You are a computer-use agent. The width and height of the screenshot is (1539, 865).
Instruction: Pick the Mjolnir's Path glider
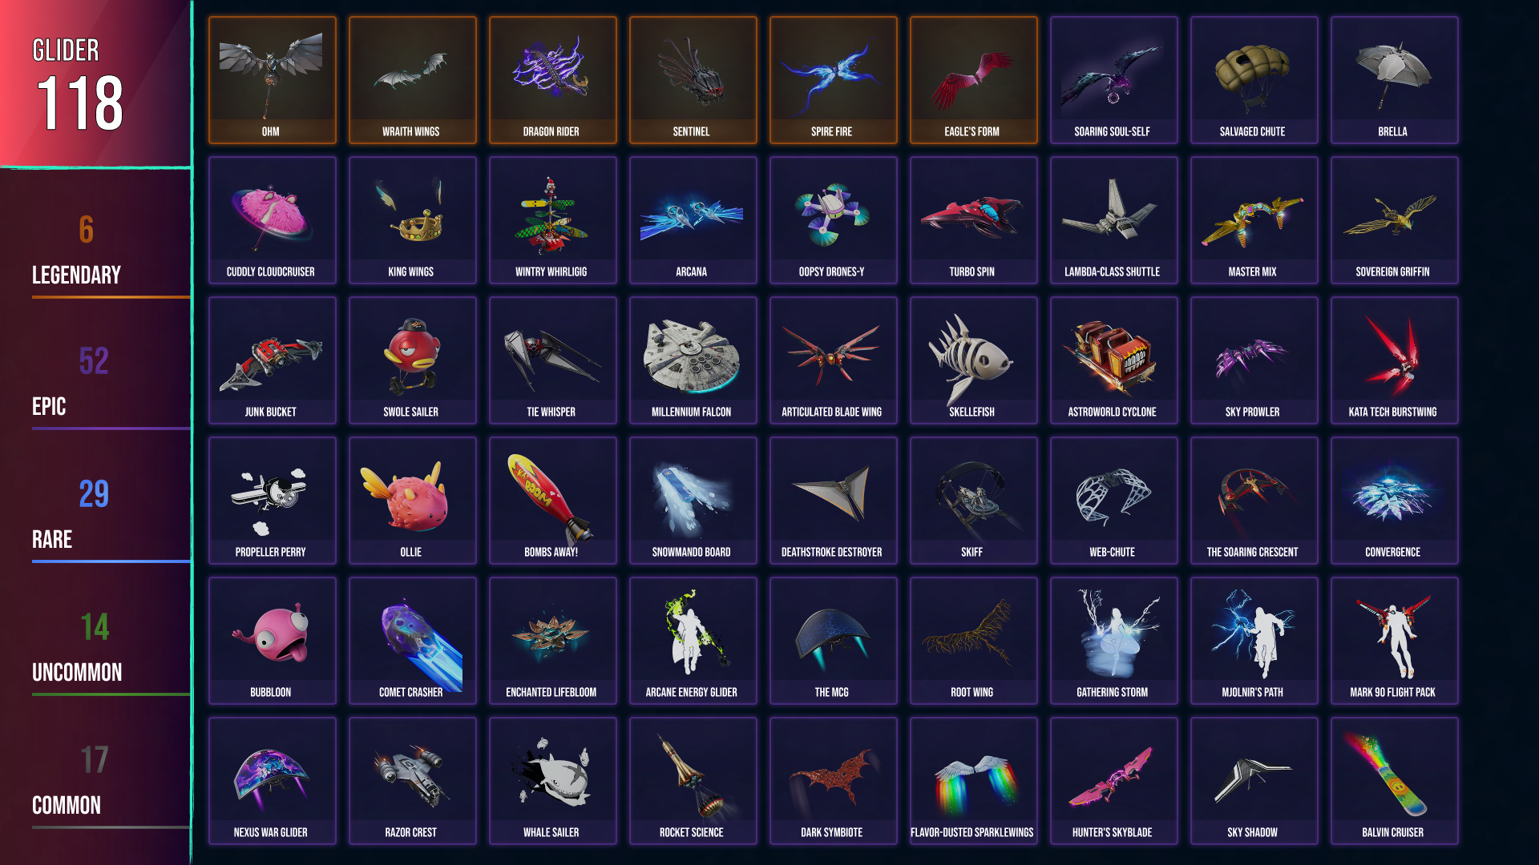tap(1254, 641)
